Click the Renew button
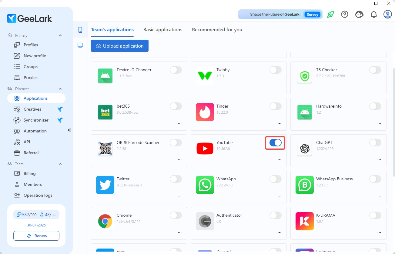The height and width of the screenshot is (254, 395). (x=36, y=236)
